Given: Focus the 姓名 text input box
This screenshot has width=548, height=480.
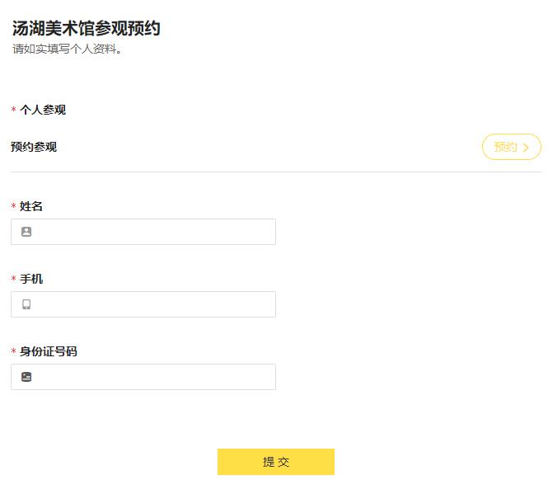Looking at the screenshot, I should [x=143, y=232].
